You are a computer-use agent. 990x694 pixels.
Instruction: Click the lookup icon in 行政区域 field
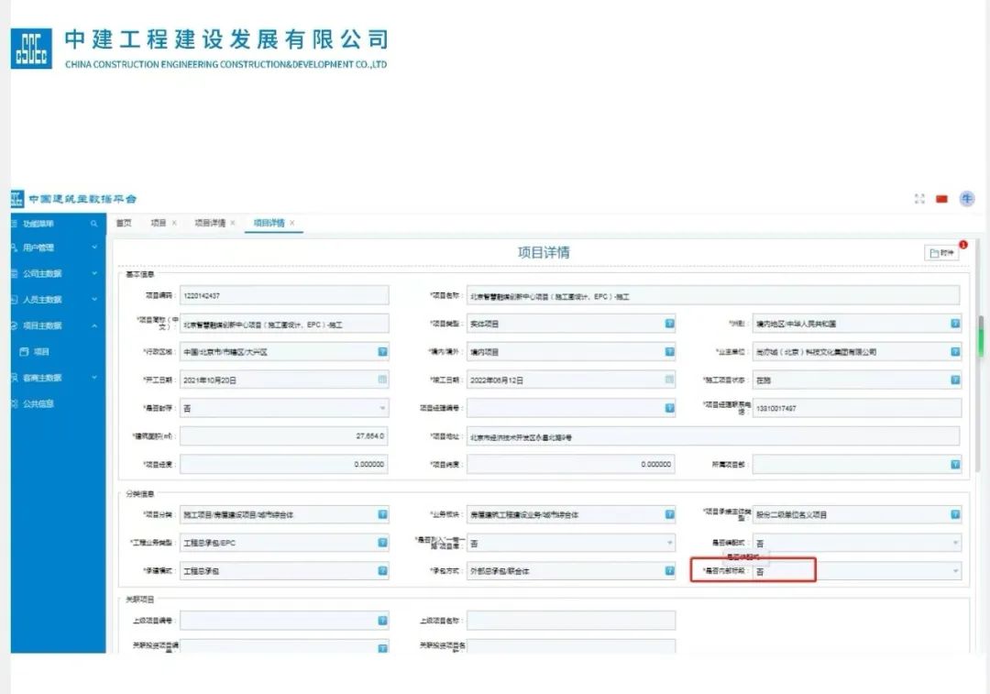click(382, 352)
